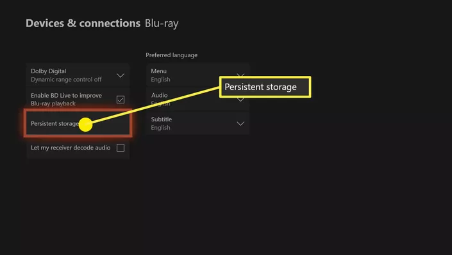Select the Dolby Digital setting title

tap(49, 71)
